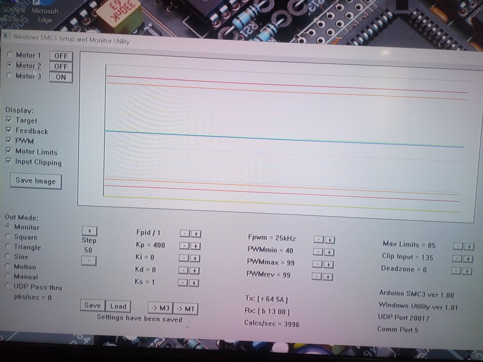The height and width of the screenshot is (362, 483).
Task: Uncheck the Motor Limits checkbox
Action: click(9, 151)
